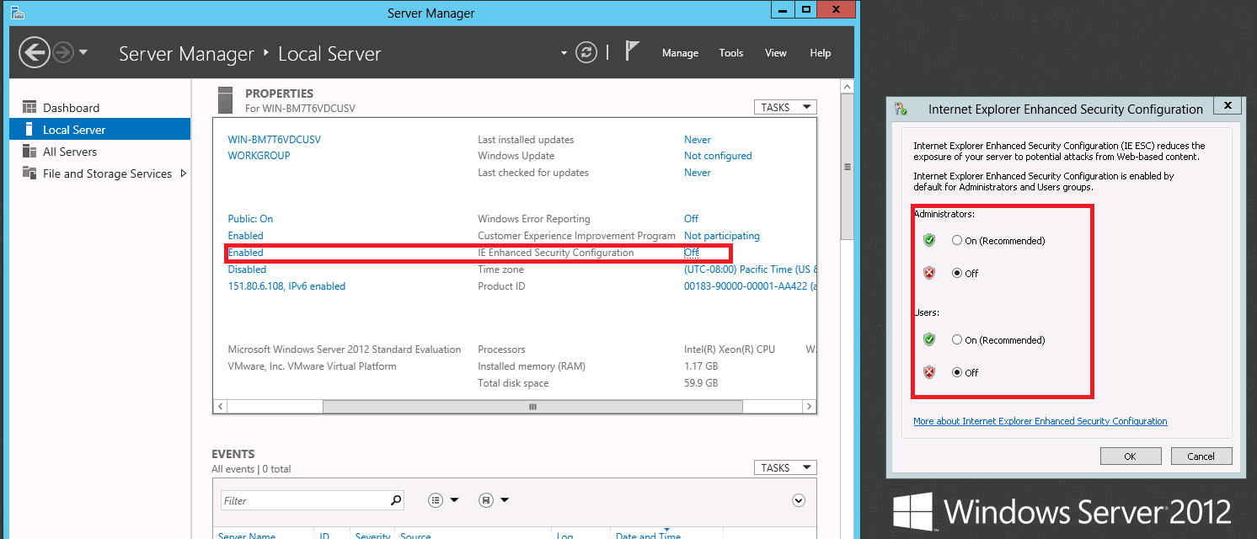This screenshot has width=1257, height=539.
Task: Click IE Enhanced Security Configuration Off link
Action: point(692,253)
